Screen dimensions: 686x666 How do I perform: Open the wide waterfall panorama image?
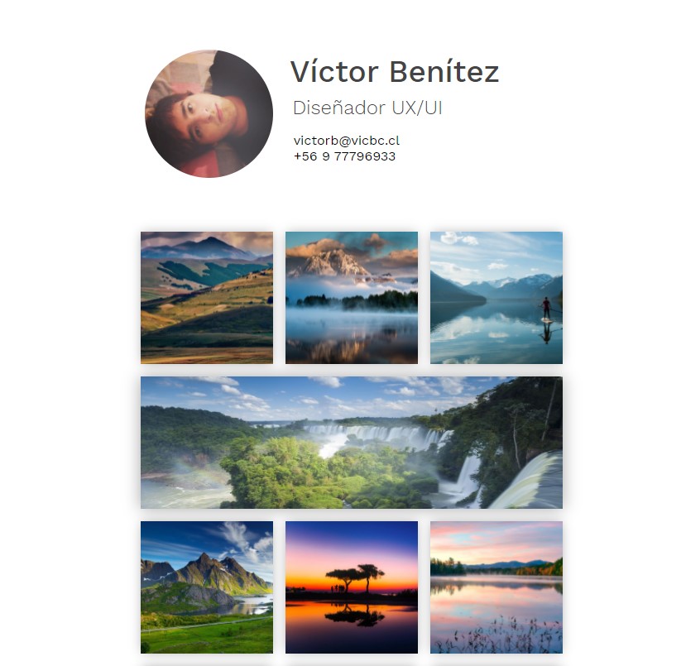[352, 442]
